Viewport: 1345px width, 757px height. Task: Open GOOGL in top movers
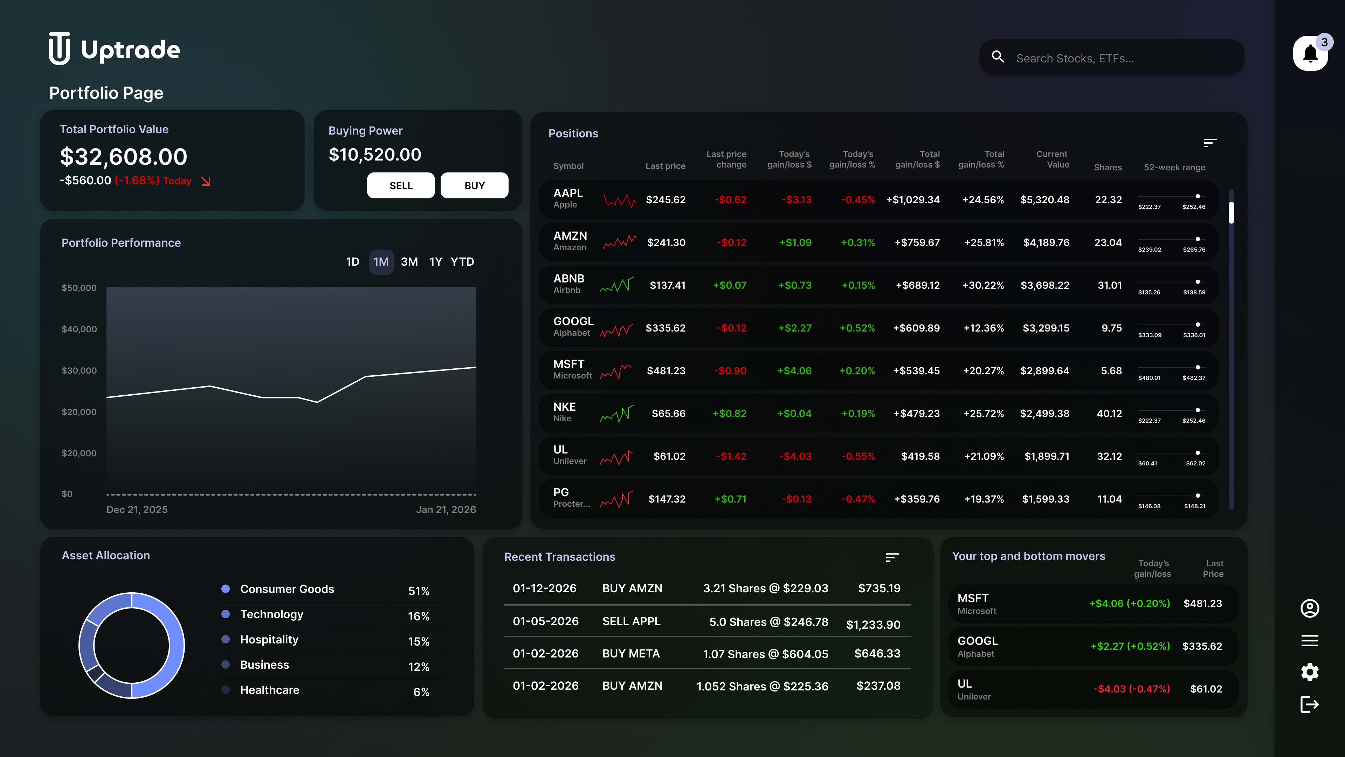click(x=1093, y=646)
